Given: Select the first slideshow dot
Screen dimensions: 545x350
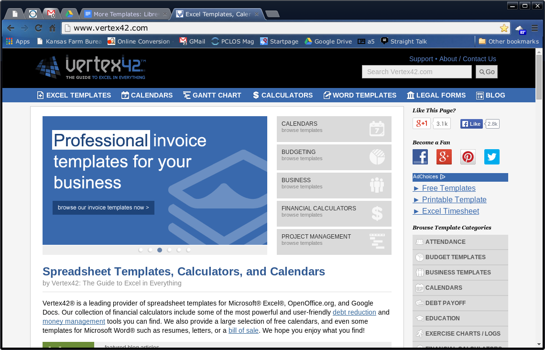Looking at the screenshot, I should pos(141,250).
